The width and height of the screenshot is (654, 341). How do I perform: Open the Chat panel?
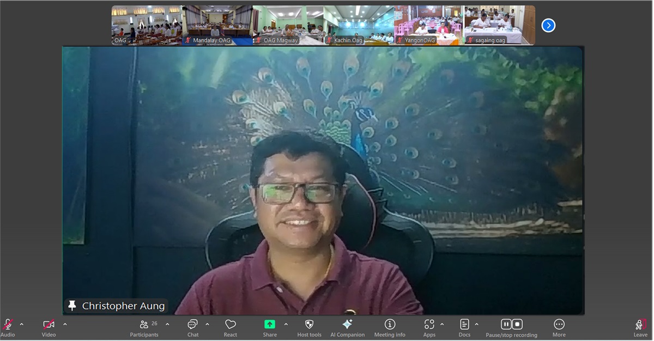pos(192,325)
